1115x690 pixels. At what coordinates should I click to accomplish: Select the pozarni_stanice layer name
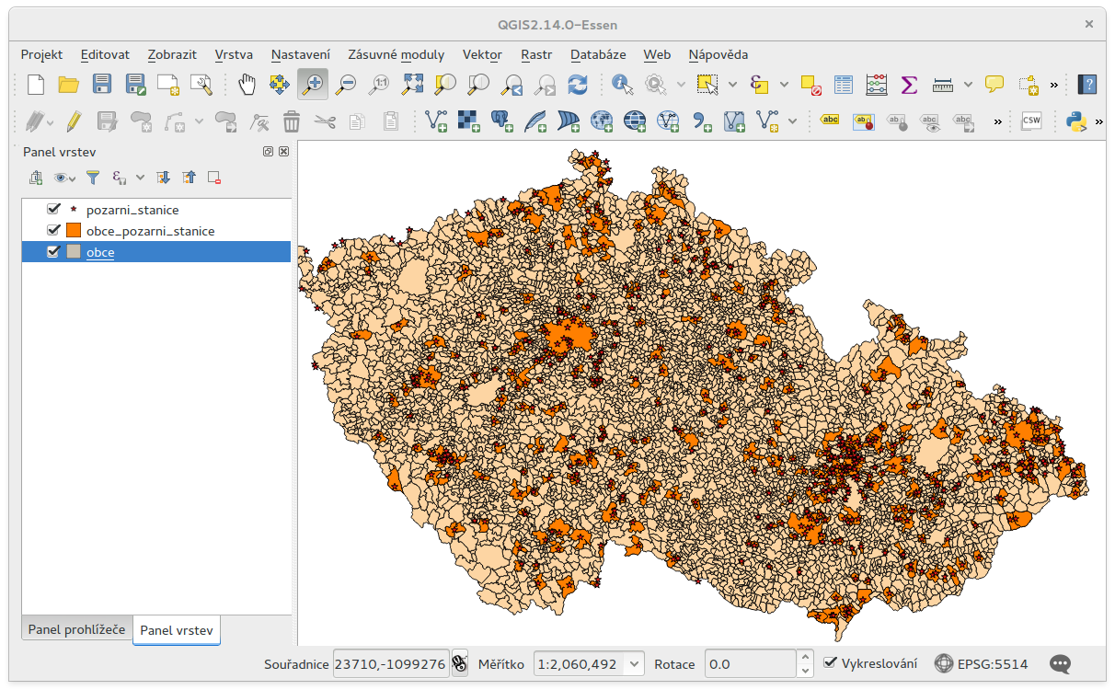click(132, 210)
